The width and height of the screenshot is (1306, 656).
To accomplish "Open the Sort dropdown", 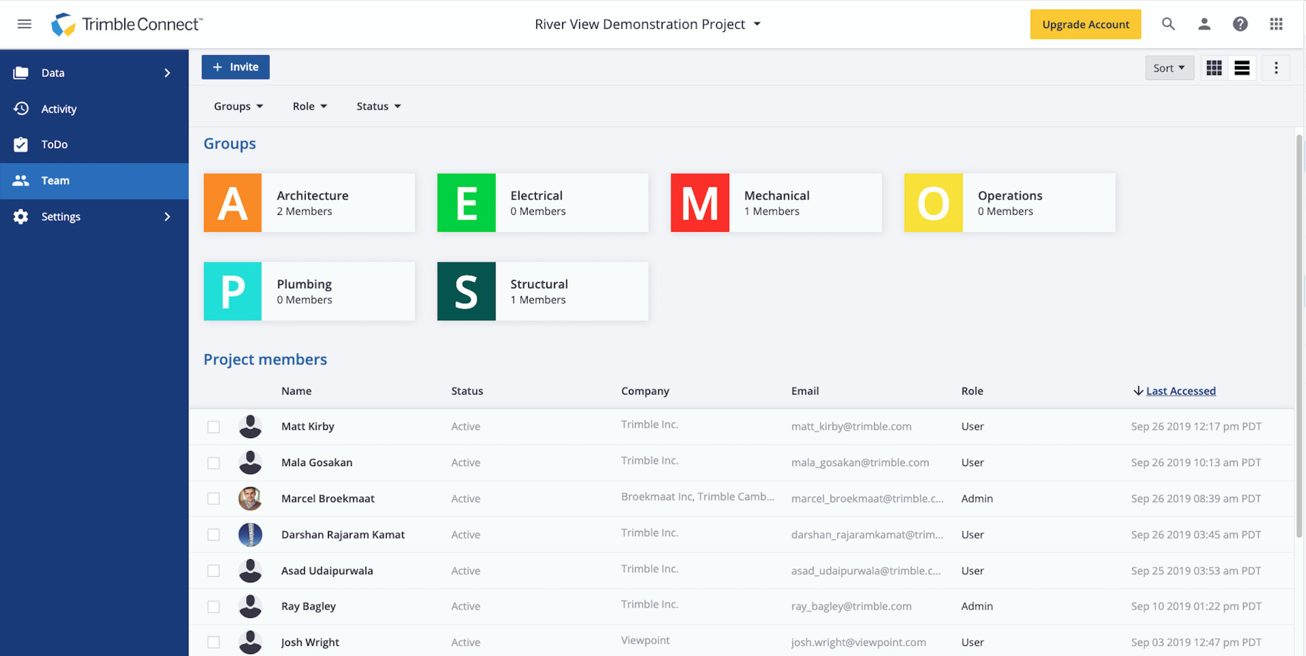I will pos(1169,68).
